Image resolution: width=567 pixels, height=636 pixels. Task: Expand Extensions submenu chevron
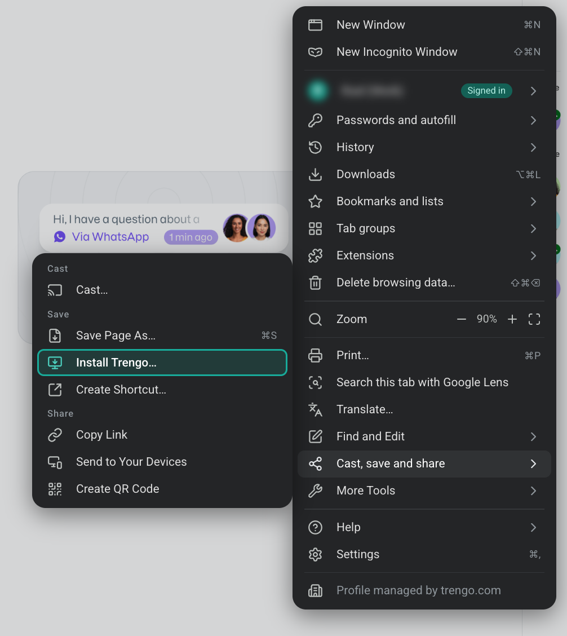[x=533, y=256]
